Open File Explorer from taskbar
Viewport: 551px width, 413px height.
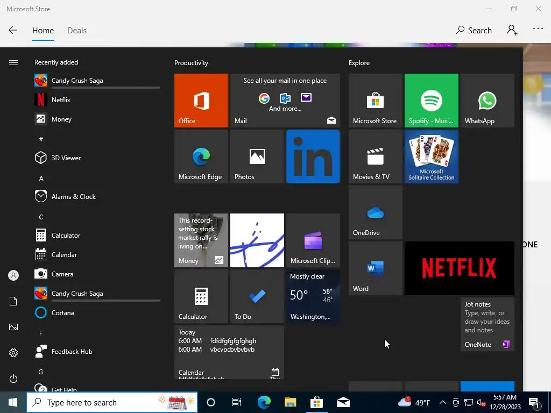(290, 402)
